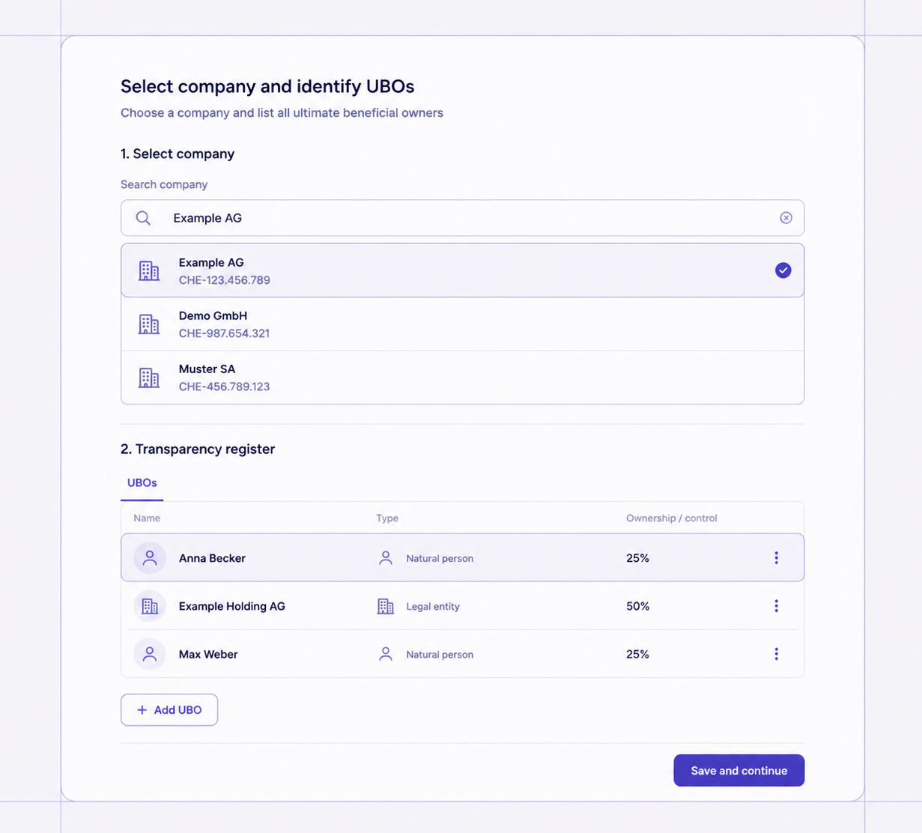Click Anna Becker's person avatar icon
The height and width of the screenshot is (833, 922).
click(x=150, y=558)
